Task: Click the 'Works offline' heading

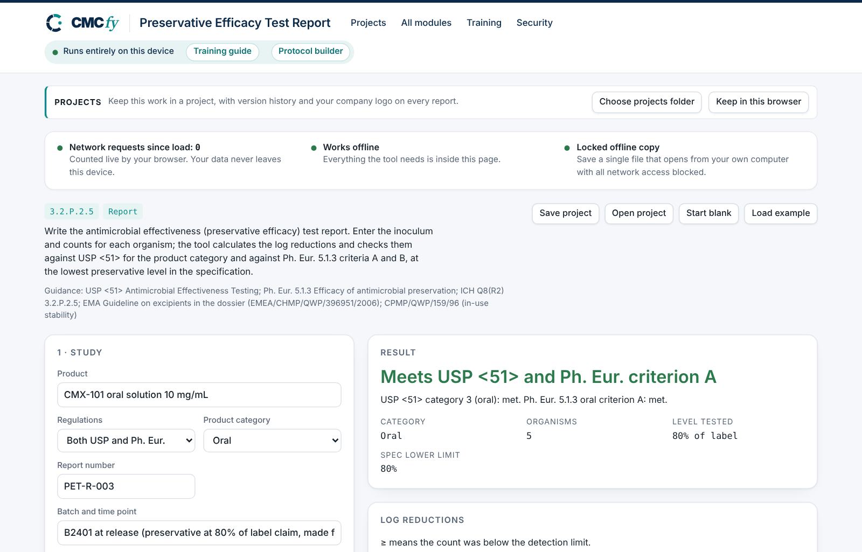Action: tap(351, 147)
